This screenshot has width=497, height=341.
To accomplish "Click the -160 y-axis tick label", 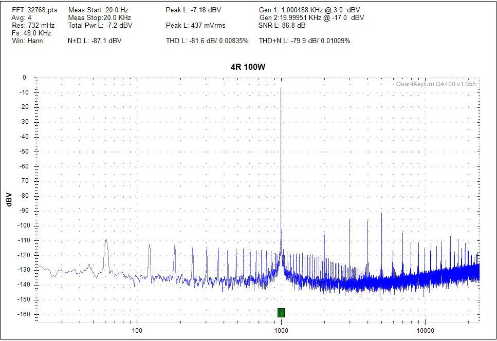I will pos(23,314).
